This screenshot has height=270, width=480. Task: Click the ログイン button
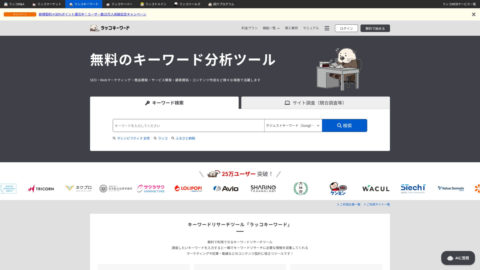point(346,28)
